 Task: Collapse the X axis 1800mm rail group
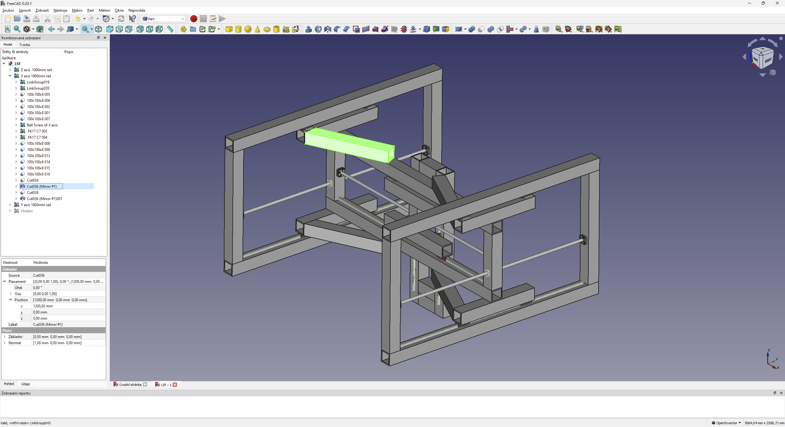(10, 76)
